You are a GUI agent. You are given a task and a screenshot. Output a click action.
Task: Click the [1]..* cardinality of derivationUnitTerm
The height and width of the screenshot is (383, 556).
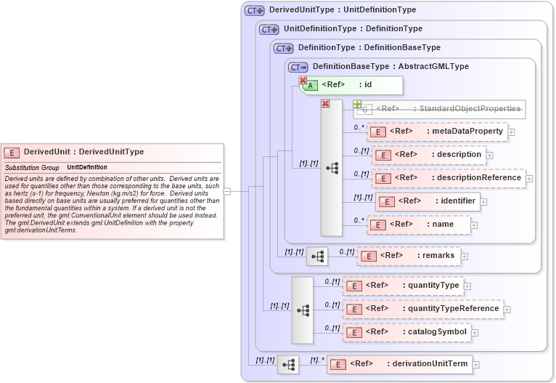coord(317,360)
